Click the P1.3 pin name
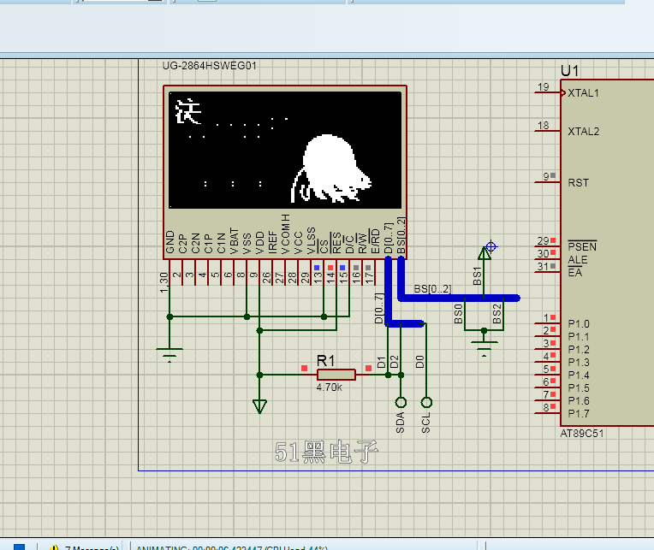This screenshot has height=550, width=654. [x=579, y=363]
